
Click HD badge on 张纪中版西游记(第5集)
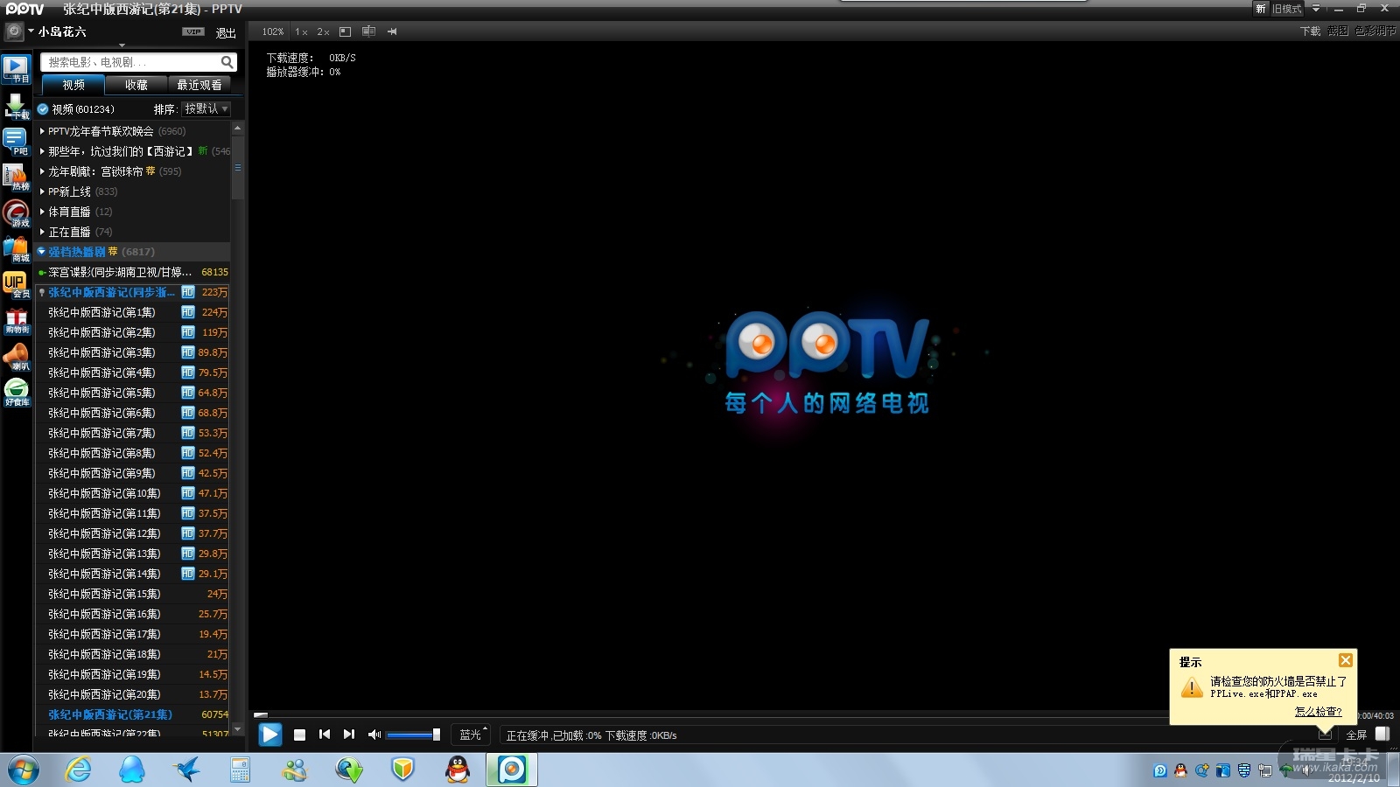tap(187, 393)
